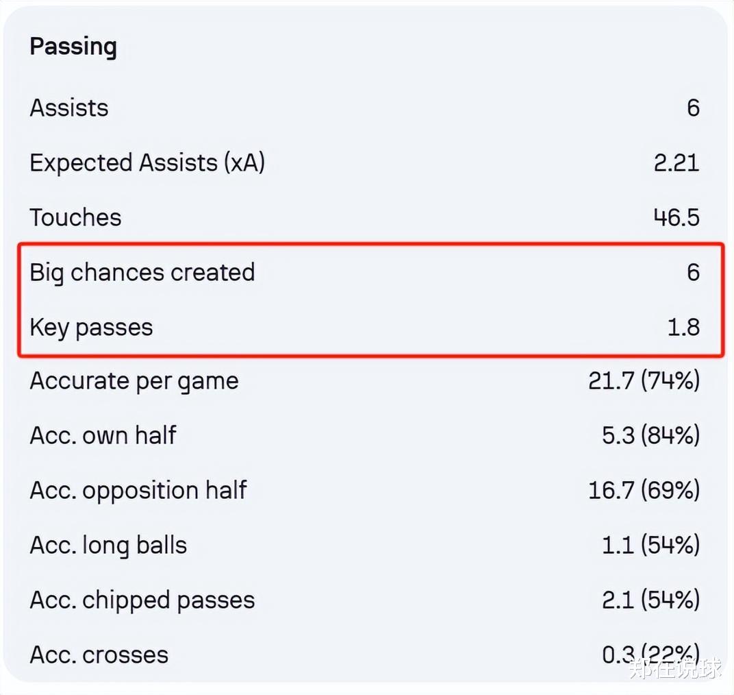Click Big chances created value 6
Image resolution: width=734 pixels, height=695 pixels.
pos(694,272)
